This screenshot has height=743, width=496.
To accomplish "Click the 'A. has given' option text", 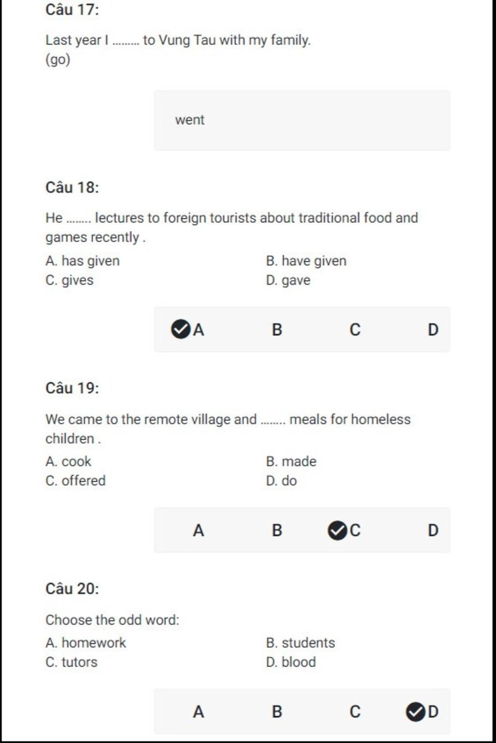I will tap(82, 261).
